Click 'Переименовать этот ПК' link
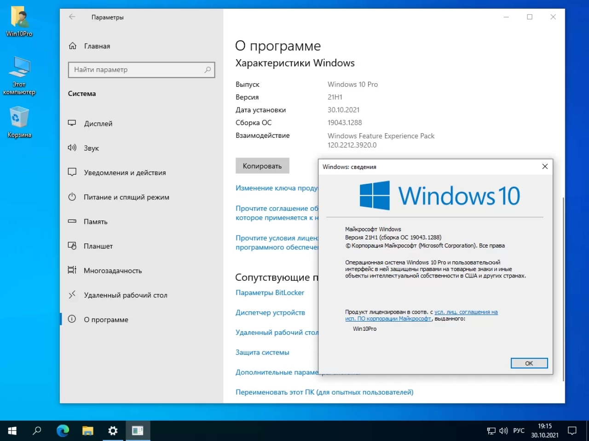This screenshot has width=589, height=441. 324,392
